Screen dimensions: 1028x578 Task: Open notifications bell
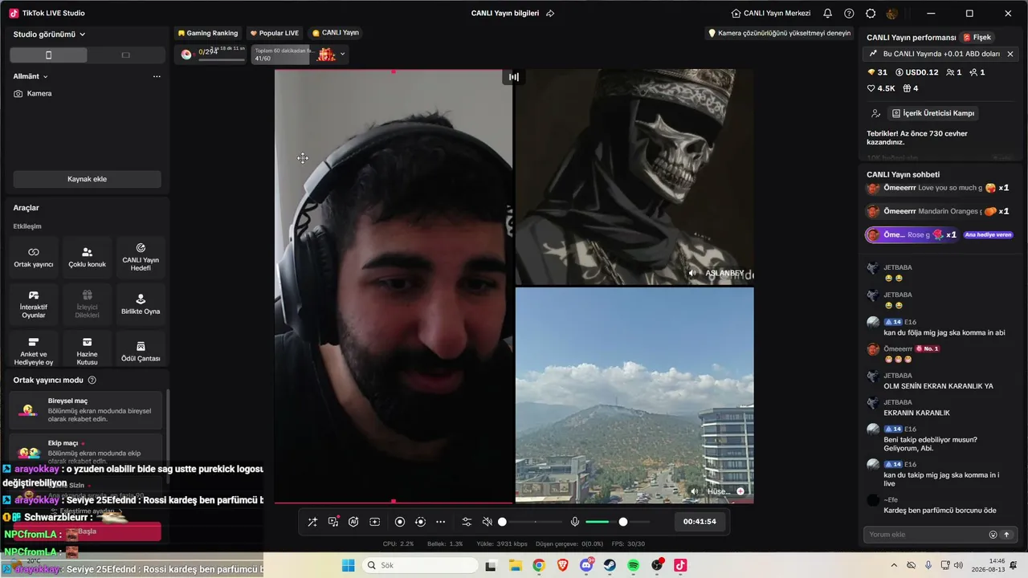pos(828,13)
